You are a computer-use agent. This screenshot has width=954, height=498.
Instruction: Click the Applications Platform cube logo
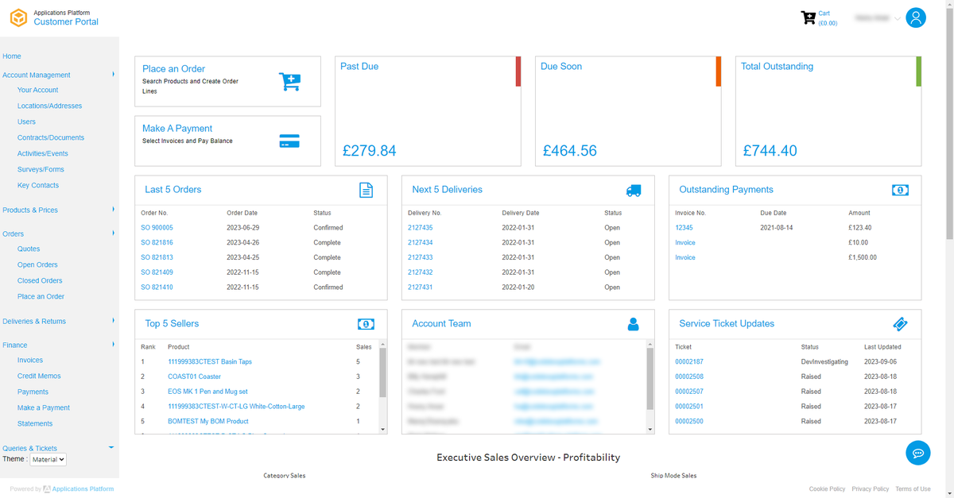coord(17,17)
